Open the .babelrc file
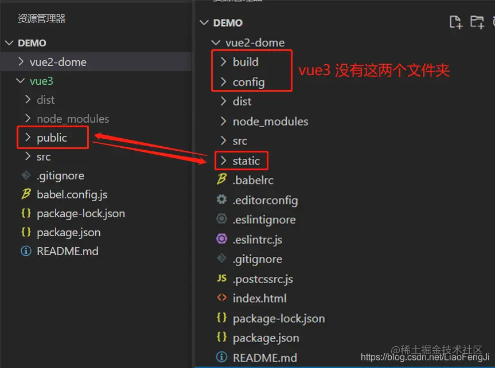495x368 pixels. pos(253,180)
